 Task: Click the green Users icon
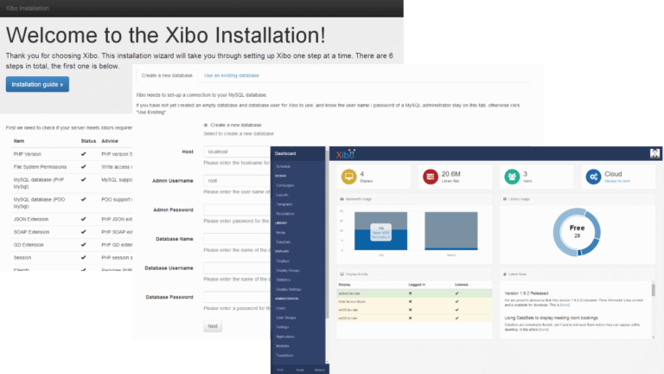tap(511, 177)
